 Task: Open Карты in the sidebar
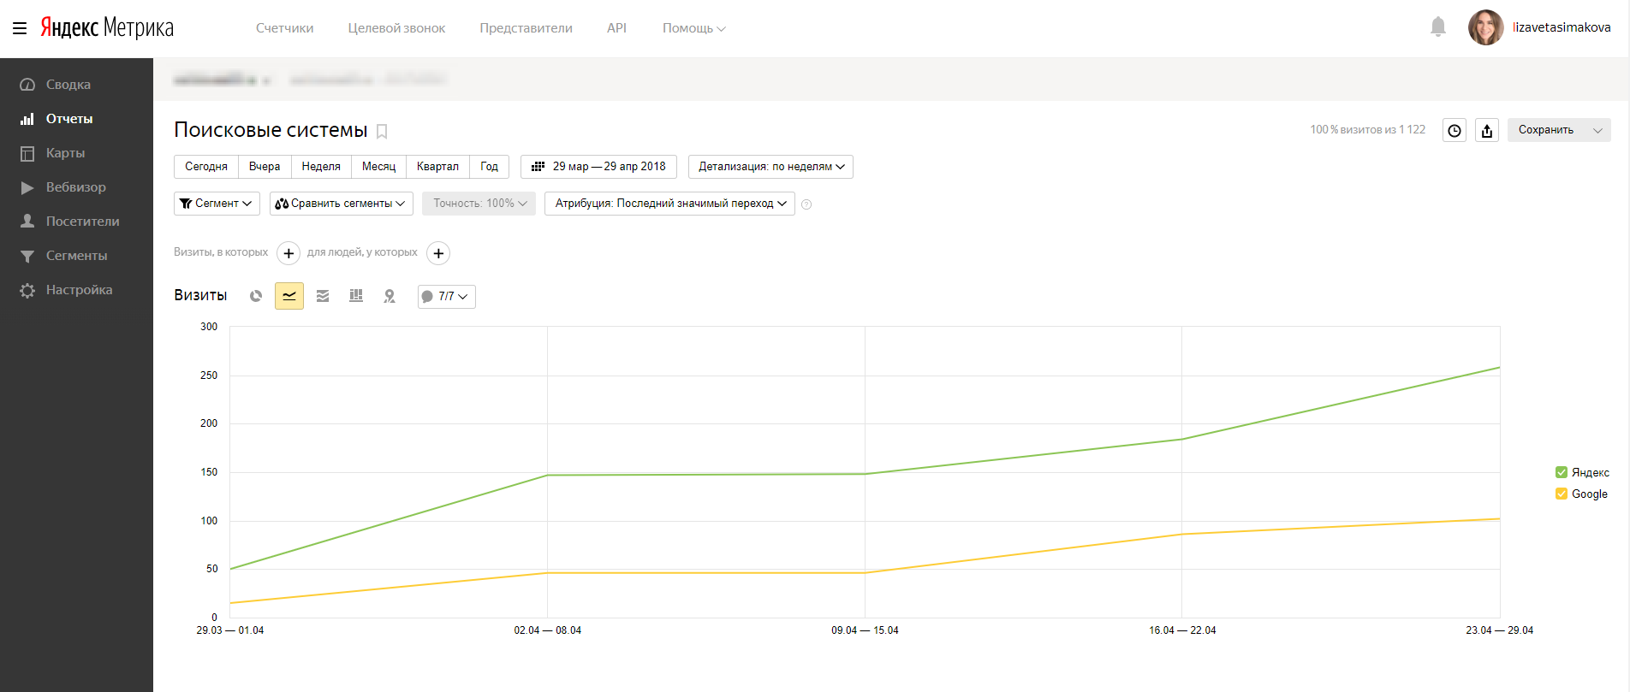click(x=65, y=153)
